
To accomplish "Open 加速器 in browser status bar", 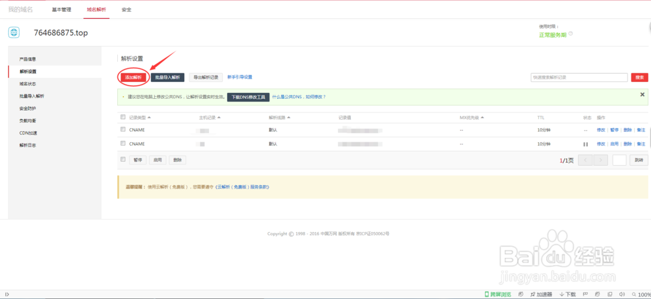I will click(542, 294).
